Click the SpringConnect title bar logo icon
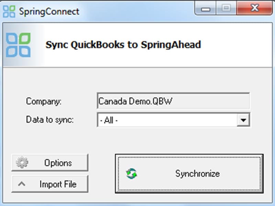275x206 pixels. pos(8,11)
